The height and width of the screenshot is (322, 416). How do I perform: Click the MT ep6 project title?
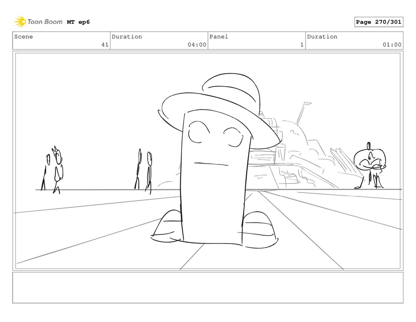point(78,22)
